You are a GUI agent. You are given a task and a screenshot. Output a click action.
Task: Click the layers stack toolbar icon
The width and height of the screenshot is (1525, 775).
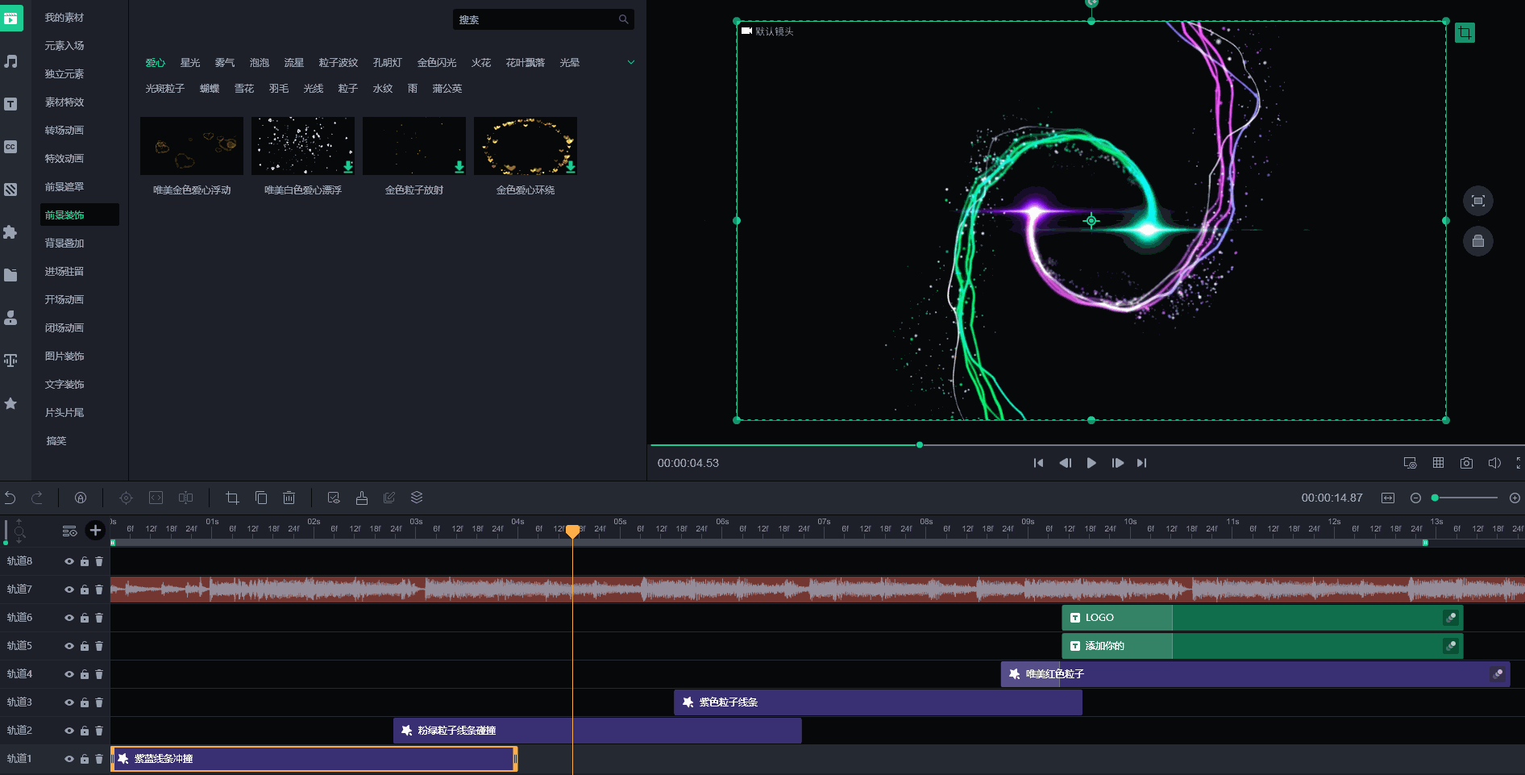click(417, 498)
